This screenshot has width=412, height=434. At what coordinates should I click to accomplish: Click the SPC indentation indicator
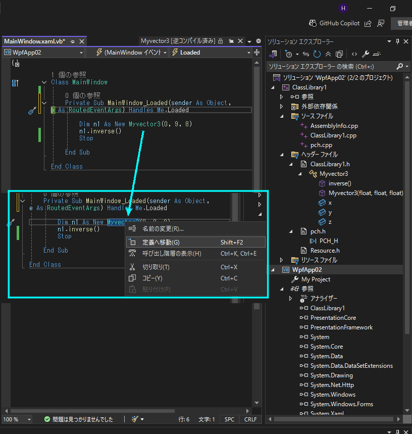click(x=230, y=419)
